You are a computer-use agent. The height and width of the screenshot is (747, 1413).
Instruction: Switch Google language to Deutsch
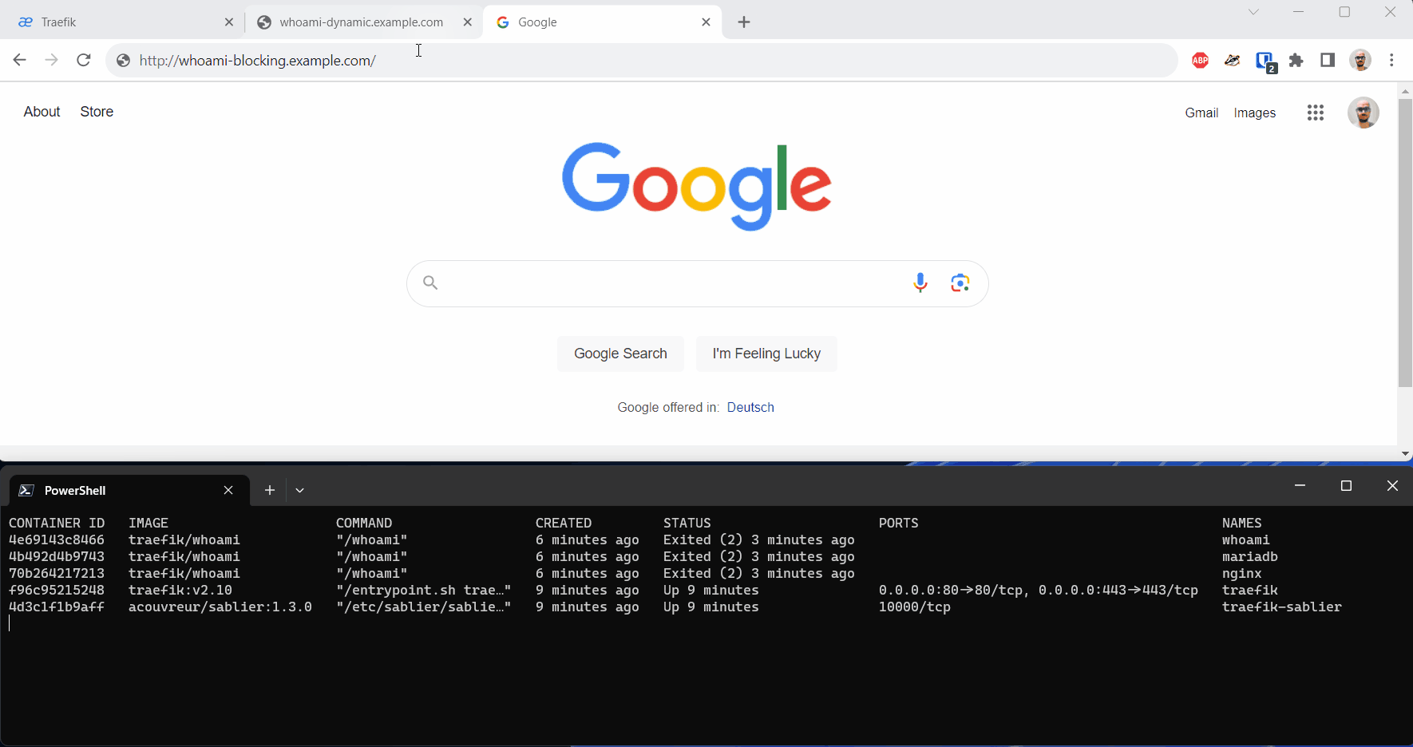(750, 407)
